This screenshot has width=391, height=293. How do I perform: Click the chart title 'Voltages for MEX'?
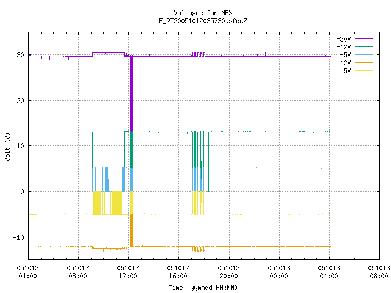point(203,13)
